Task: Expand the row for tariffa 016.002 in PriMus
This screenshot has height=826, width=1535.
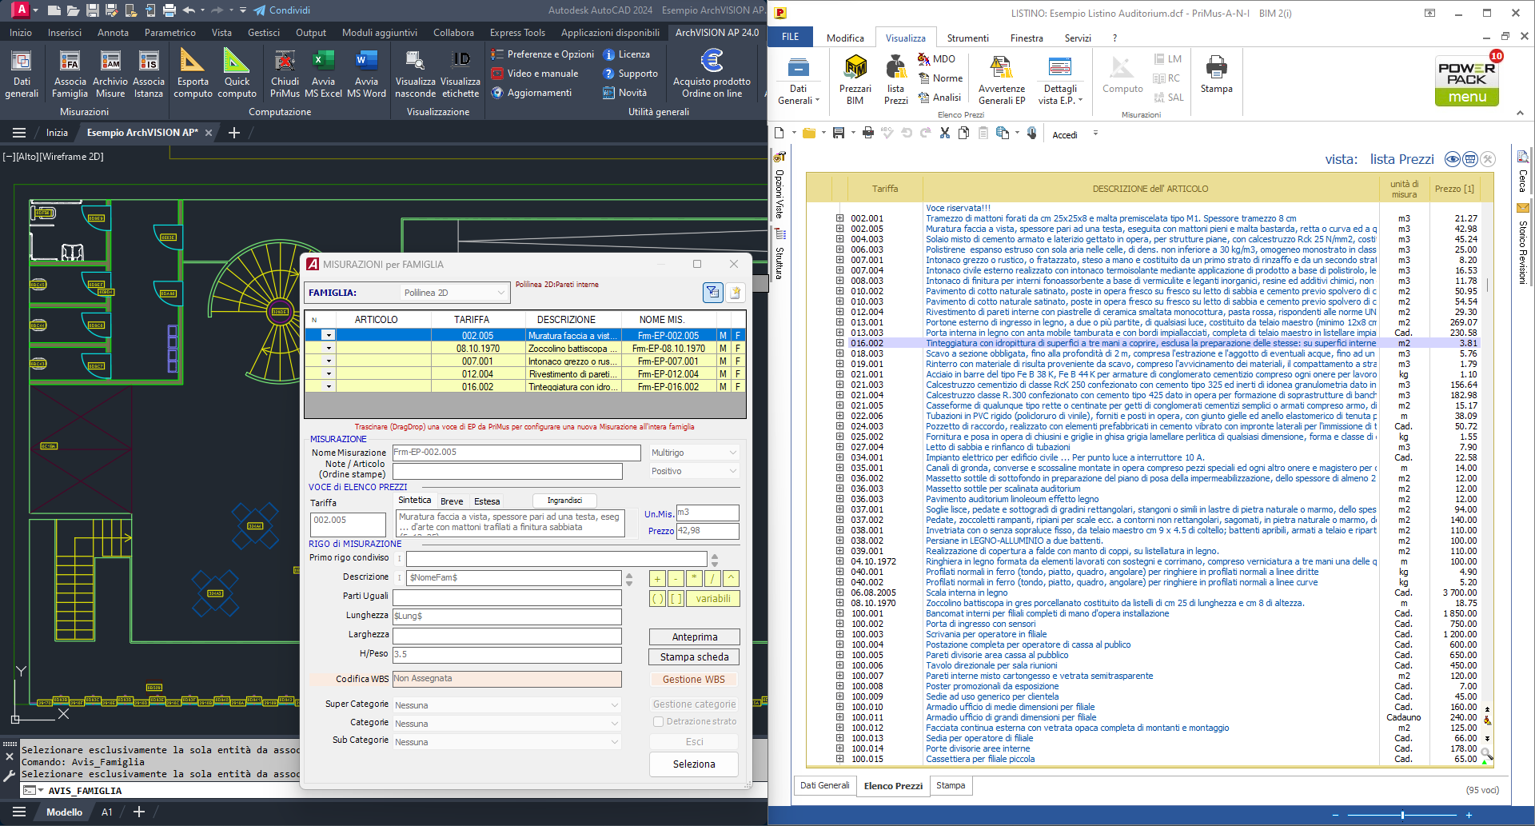Action: point(839,343)
